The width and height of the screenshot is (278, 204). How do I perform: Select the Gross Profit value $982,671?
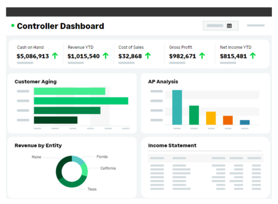[183, 56]
